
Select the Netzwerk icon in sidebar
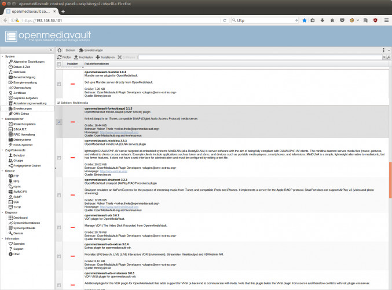tap(10, 72)
